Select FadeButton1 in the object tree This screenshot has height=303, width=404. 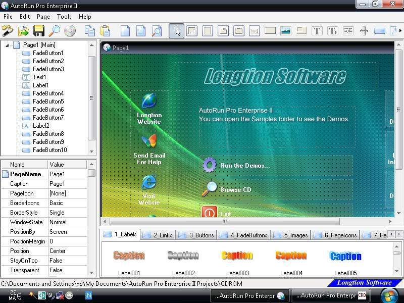[48, 53]
